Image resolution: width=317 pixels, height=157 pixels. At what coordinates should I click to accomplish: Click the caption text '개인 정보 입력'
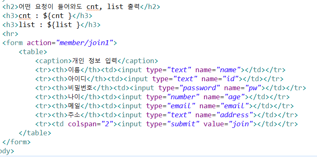pos(94,61)
